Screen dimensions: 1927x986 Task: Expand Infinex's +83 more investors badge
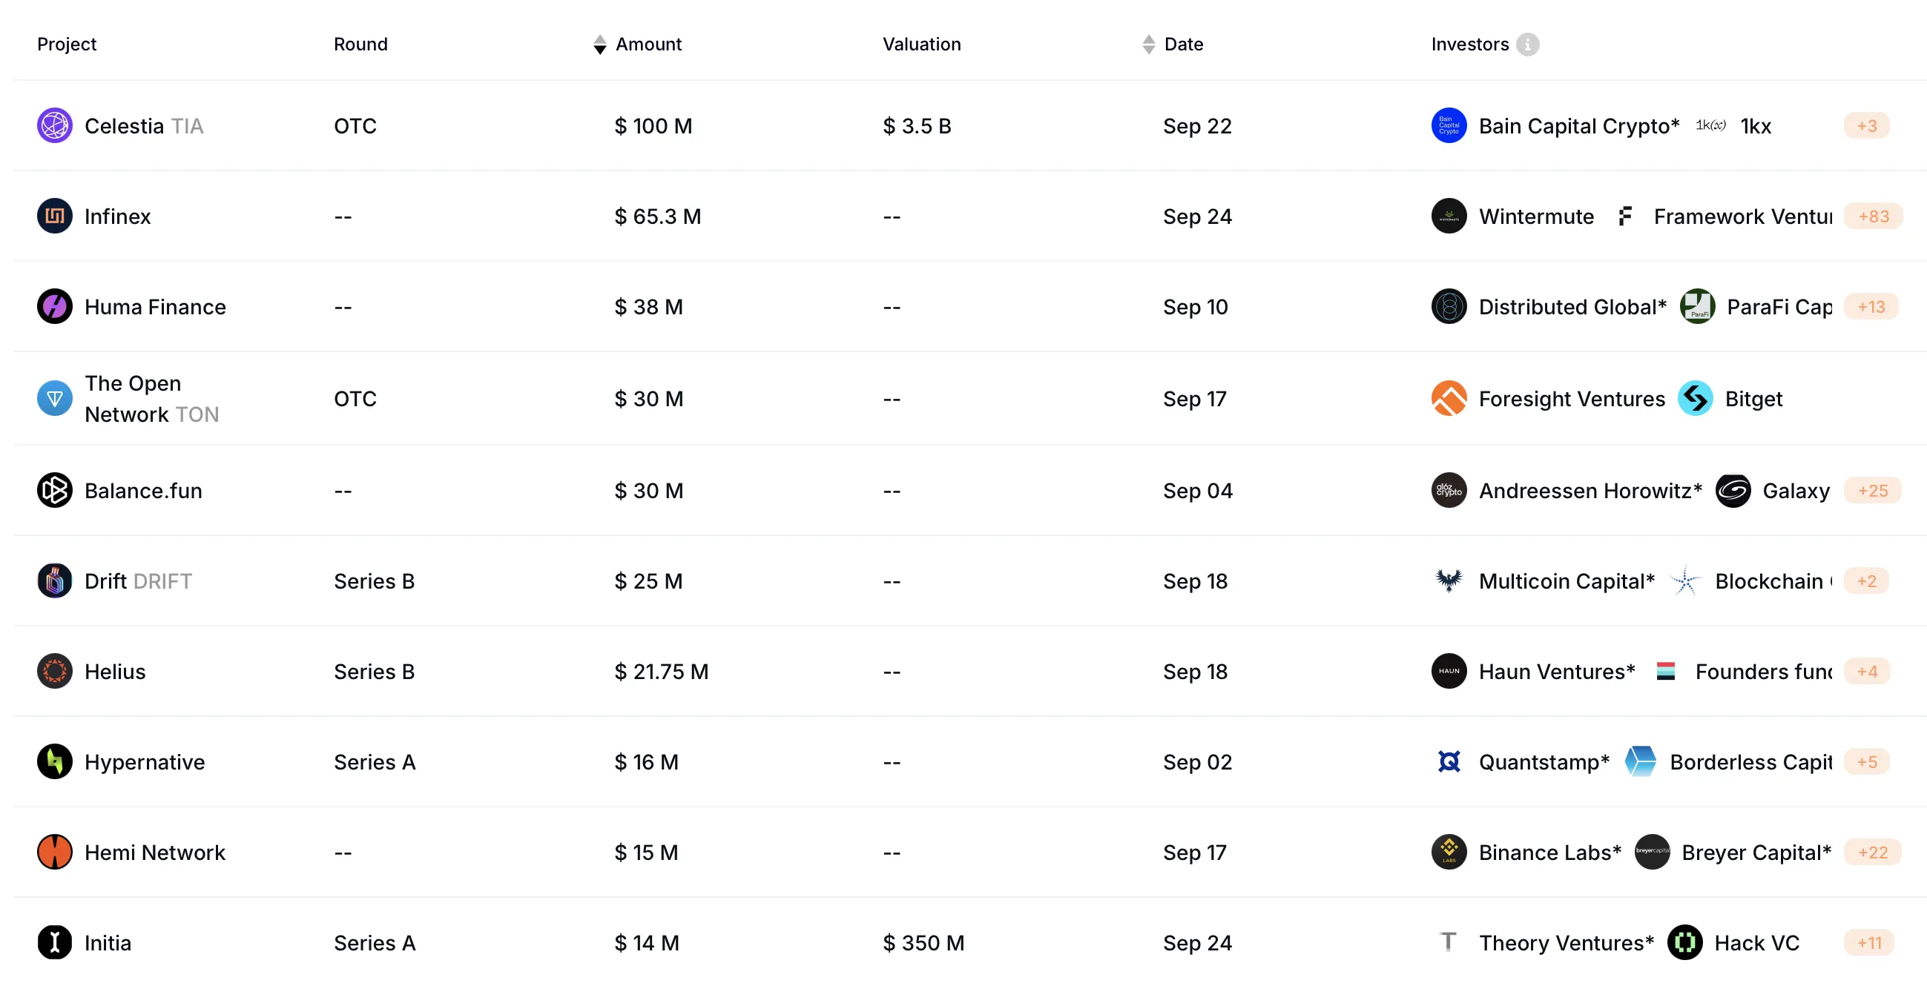click(1873, 216)
